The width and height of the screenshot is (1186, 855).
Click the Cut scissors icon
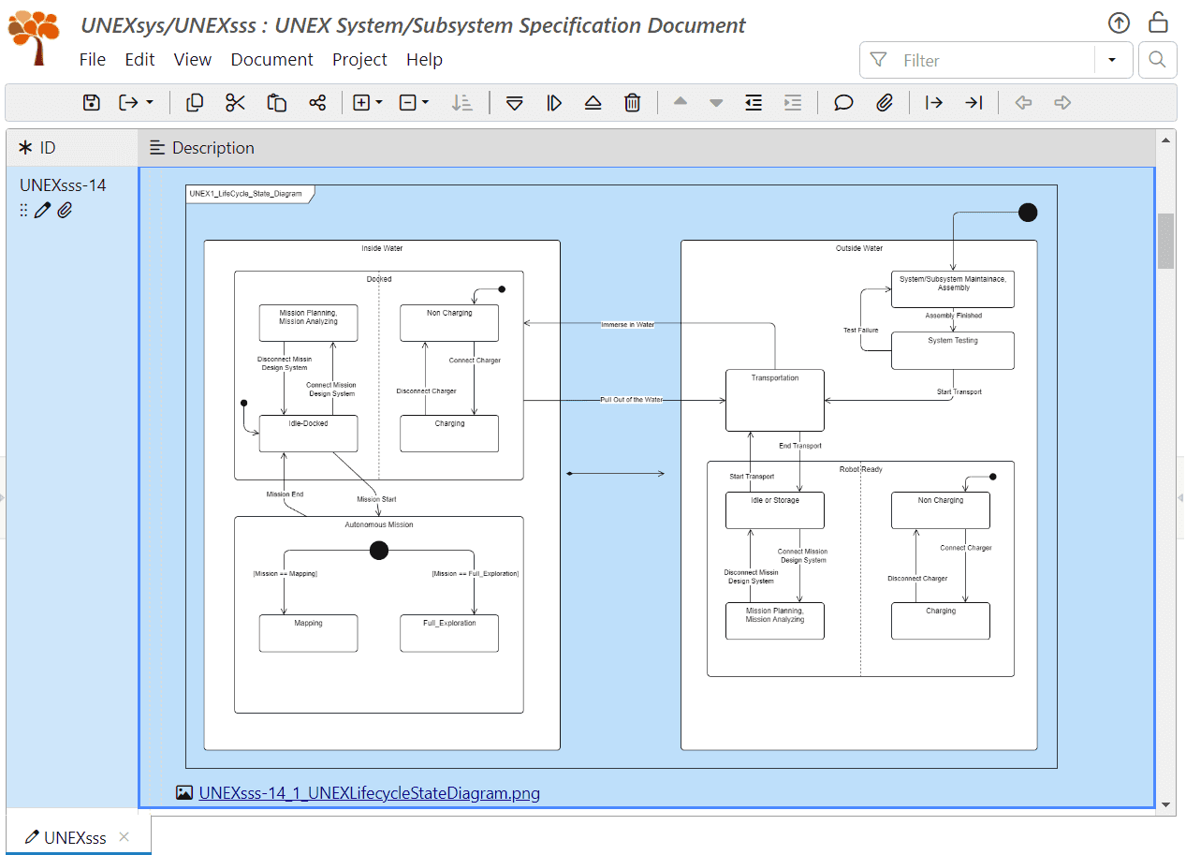pos(235,103)
